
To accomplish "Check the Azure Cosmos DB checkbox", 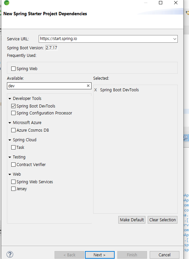I will [13, 130].
